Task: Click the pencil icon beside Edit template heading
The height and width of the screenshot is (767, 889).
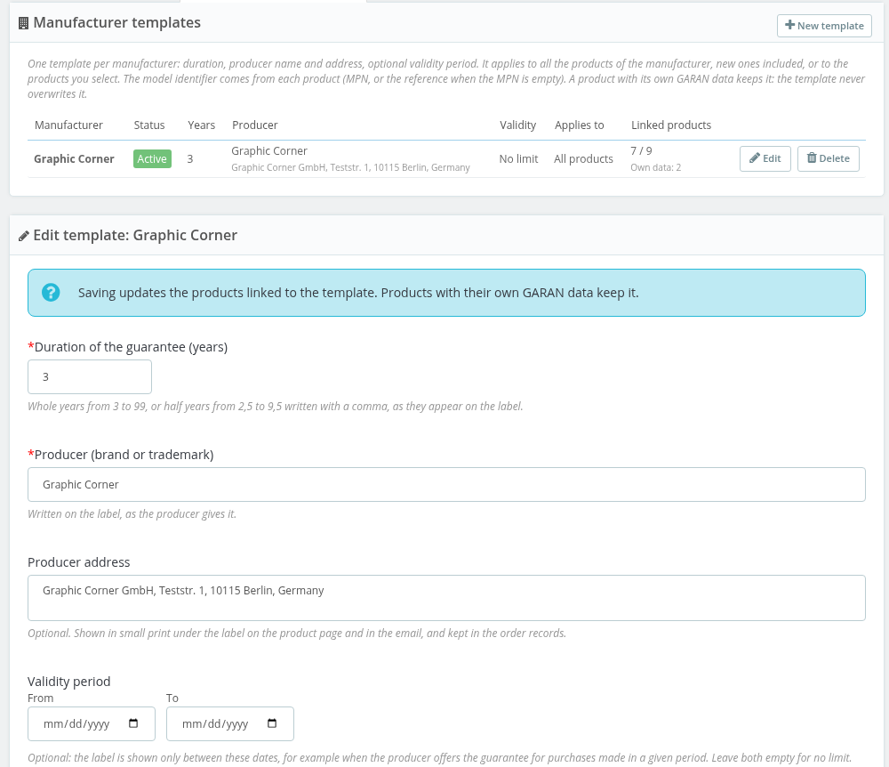Action: (23, 236)
